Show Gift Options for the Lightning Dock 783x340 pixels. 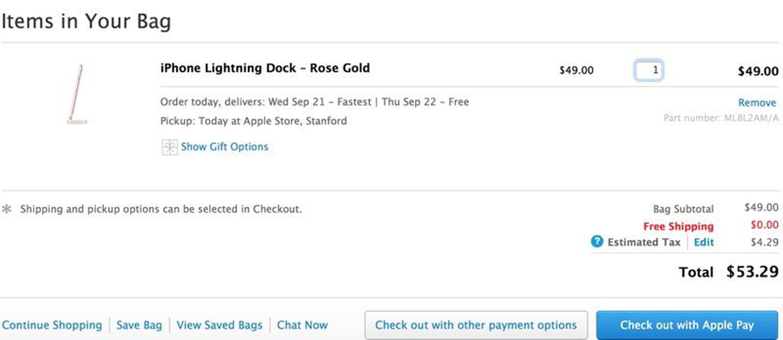(x=224, y=147)
